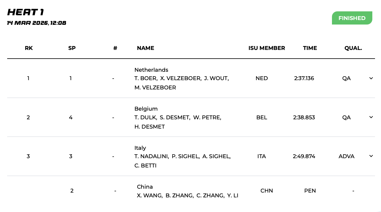Click the ADVA qualification for Italy
The image size is (381, 212).
pos(346,156)
